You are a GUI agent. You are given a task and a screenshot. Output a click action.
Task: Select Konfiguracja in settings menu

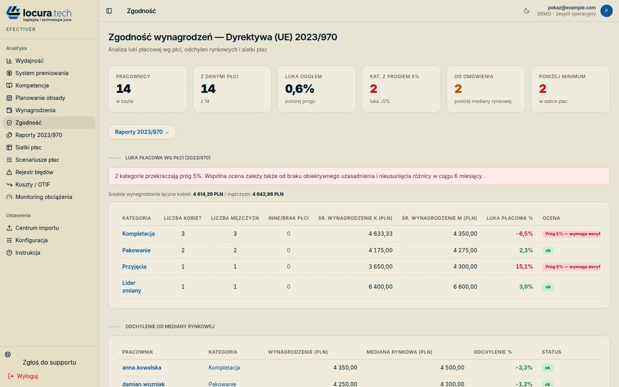49,240
